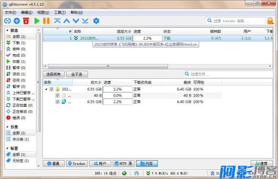Collapse the 分类 section in sidebar
Viewport: 278px width, 179px height.
pyautogui.click(x=7, y=127)
